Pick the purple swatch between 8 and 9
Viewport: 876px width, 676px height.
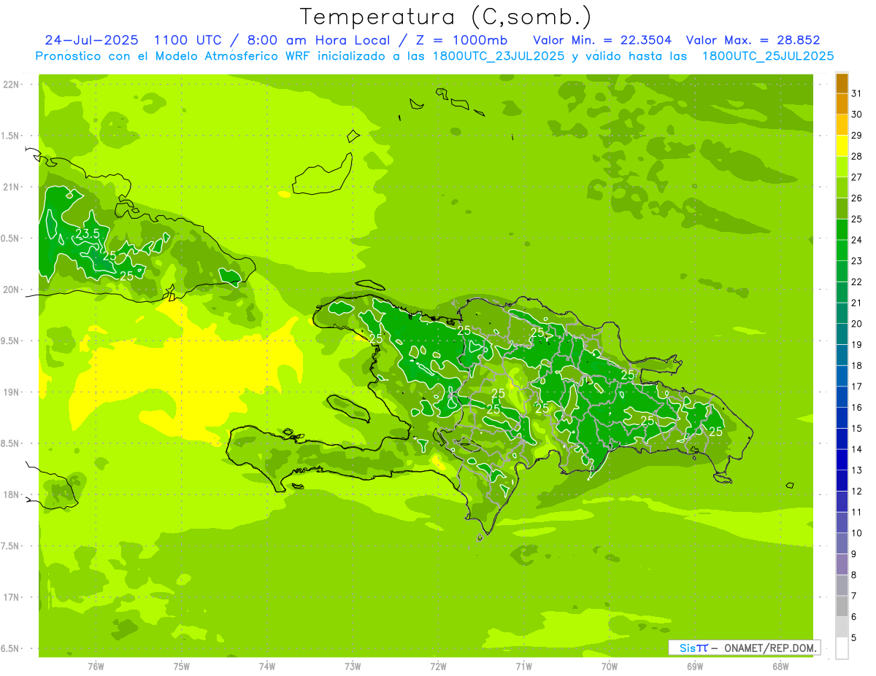point(842,564)
